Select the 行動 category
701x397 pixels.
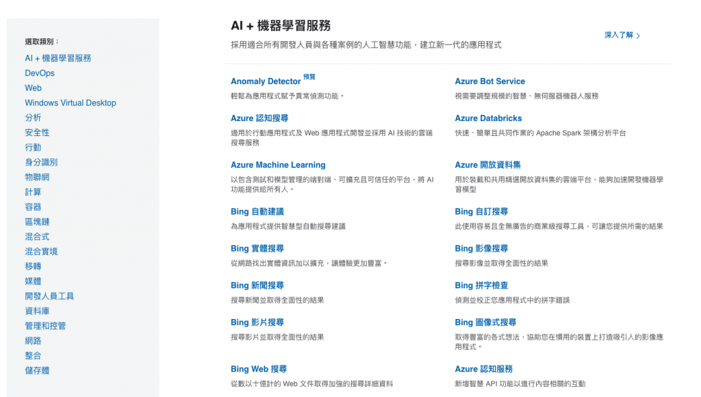(x=33, y=147)
